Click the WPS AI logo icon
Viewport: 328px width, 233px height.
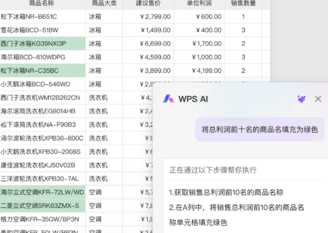168,99
